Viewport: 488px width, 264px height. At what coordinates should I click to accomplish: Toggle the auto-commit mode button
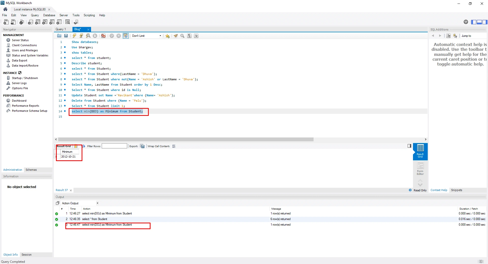point(126,36)
